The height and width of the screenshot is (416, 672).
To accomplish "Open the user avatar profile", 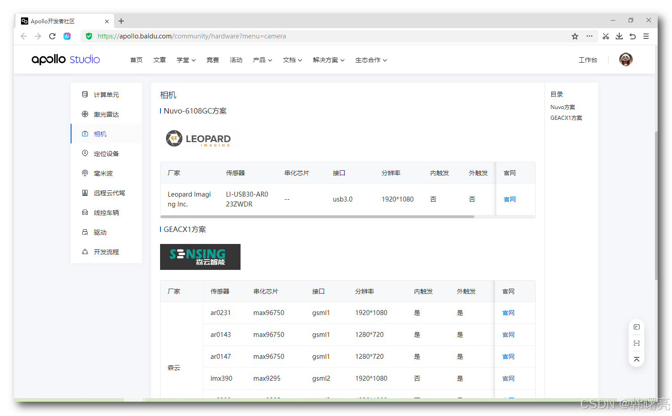I will [x=626, y=59].
